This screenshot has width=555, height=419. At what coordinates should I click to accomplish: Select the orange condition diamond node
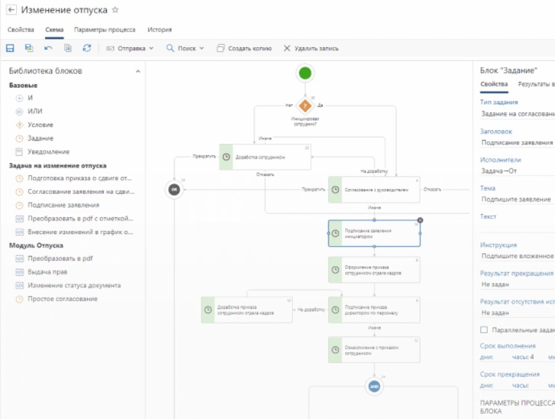tap(305, 105)
